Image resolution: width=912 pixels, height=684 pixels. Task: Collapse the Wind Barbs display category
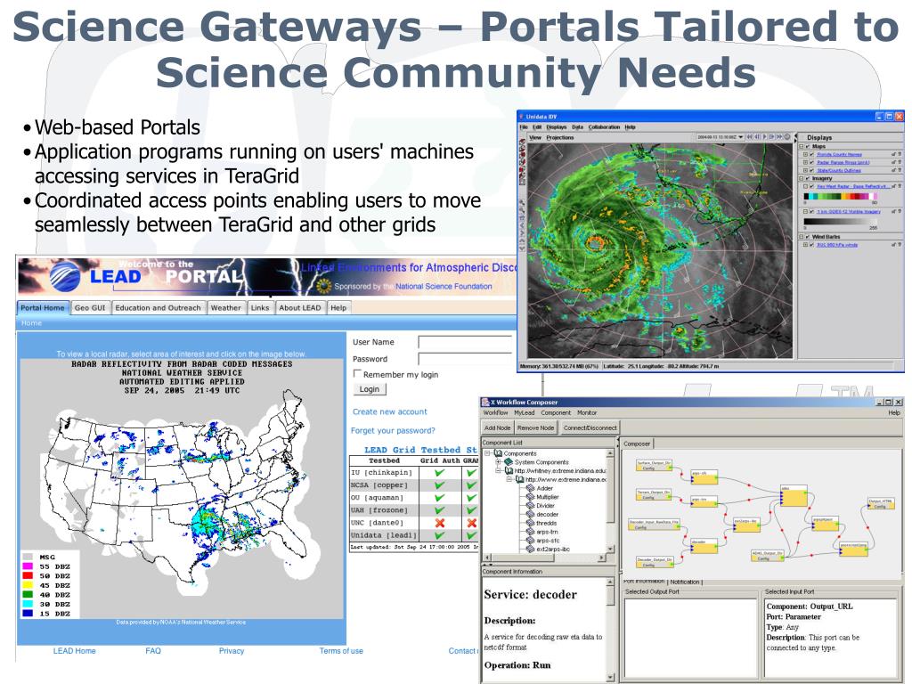[802, 237]
